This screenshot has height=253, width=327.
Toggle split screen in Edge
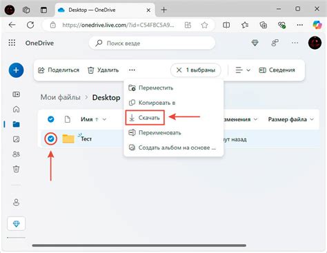click(226, 25)
